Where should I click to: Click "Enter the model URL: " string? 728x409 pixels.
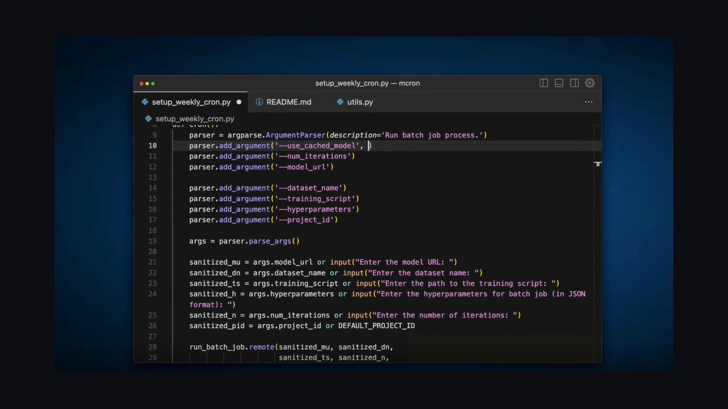click(406, 262)
